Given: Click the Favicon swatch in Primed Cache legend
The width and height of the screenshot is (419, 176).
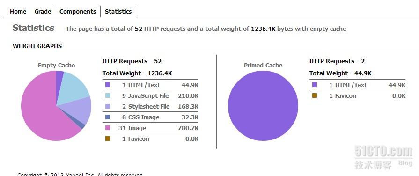Looking at the screenshot, I should click(x=315, y=95).
